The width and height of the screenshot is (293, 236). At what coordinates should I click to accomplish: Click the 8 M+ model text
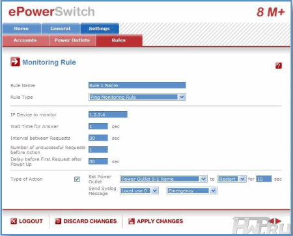(x=271, y=12)
